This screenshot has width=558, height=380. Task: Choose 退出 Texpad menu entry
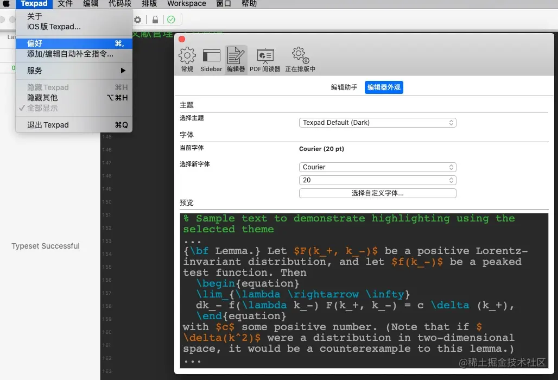74,125
